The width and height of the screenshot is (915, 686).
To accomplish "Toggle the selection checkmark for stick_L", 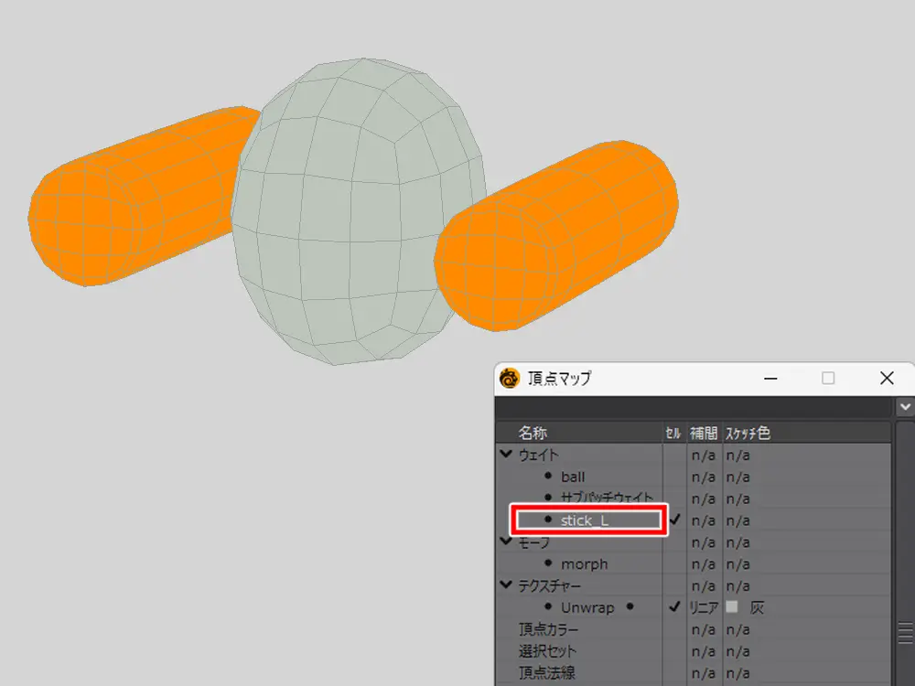I will point(675,520).
